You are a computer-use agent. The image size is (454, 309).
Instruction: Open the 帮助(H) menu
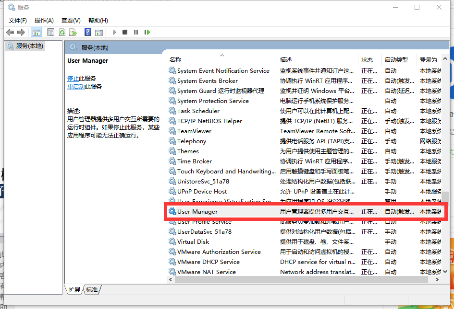(98, 21)
